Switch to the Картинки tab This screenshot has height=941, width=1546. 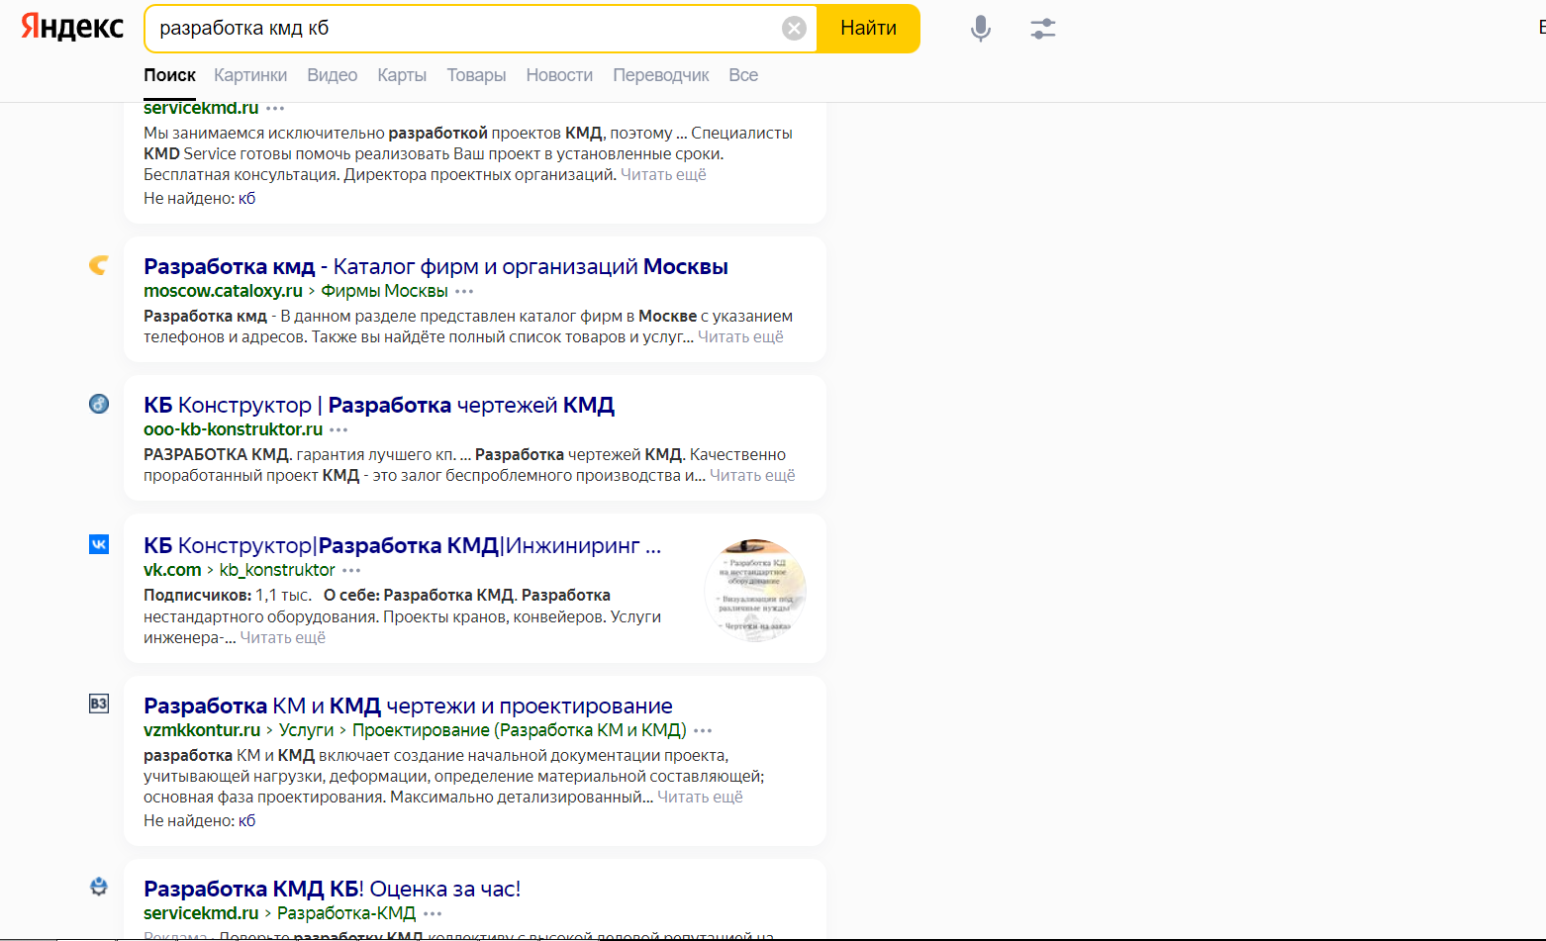[250, 75]
